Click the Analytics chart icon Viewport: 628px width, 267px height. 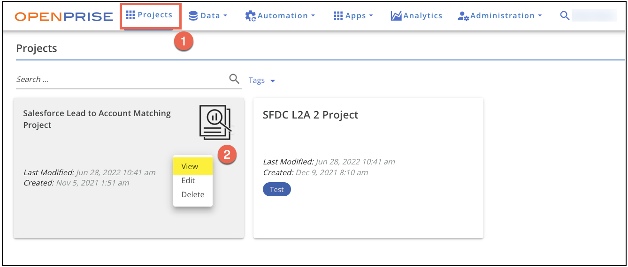396,16
